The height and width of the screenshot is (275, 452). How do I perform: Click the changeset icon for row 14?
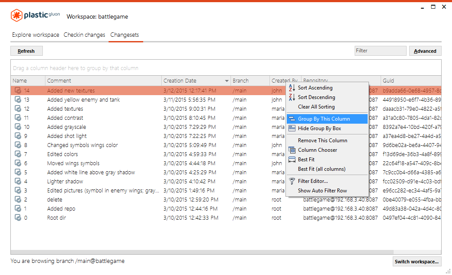pyautogui.click(x=18, y=90)
